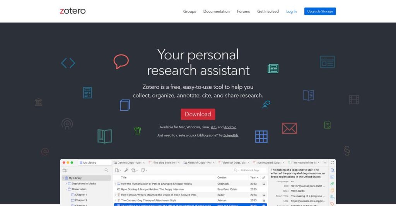Open the search mode dropdown magnifier
Image resolution: width=396 pixels, height=206 pixels.
click(x=236, y=171)
